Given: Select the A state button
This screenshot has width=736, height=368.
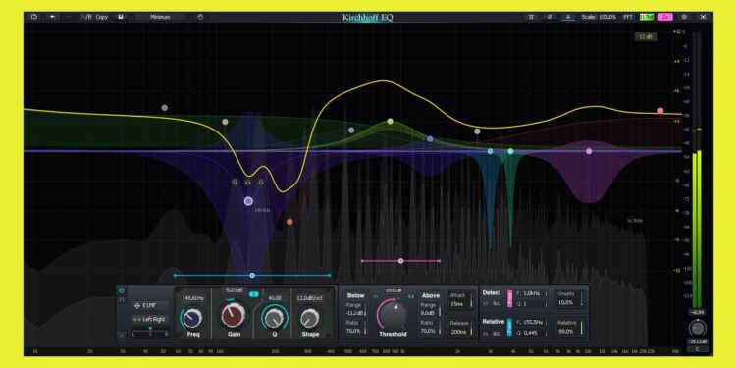Looking at the screenshot, I should point(568,17).
